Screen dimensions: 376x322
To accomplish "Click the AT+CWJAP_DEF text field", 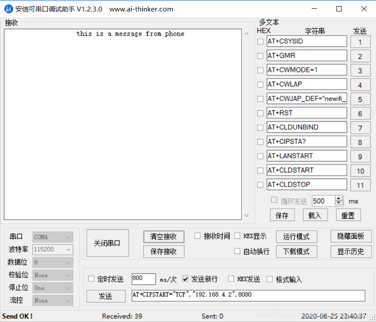I will pyautogui.click(x=307, y=99).
